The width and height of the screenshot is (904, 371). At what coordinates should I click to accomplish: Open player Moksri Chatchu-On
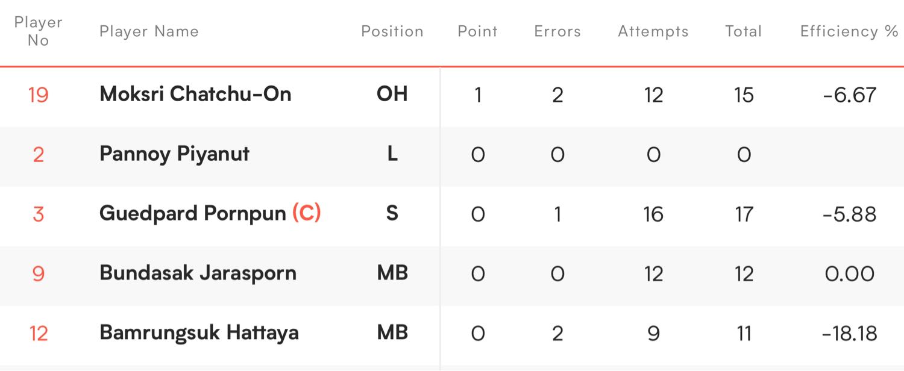click(x=195, y=94)
